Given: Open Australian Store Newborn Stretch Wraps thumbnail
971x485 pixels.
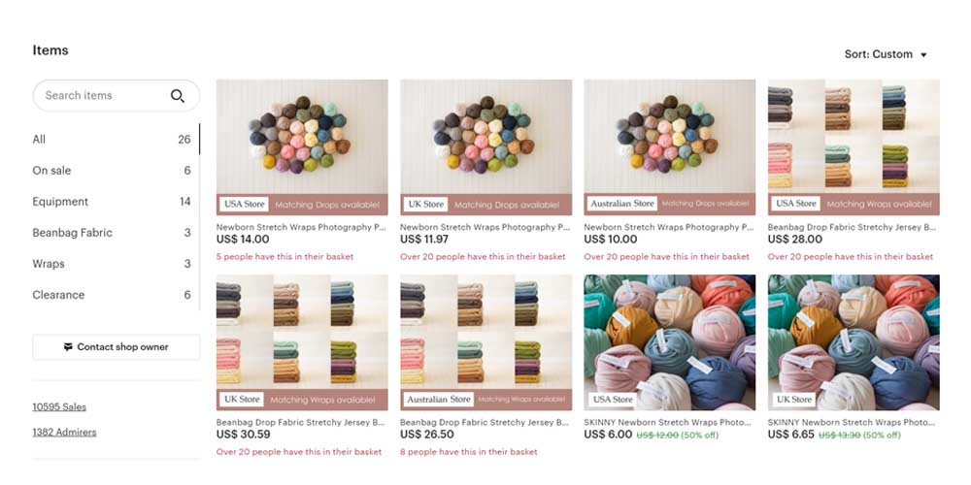Looking at the screenshot, I should click(669, 147).
